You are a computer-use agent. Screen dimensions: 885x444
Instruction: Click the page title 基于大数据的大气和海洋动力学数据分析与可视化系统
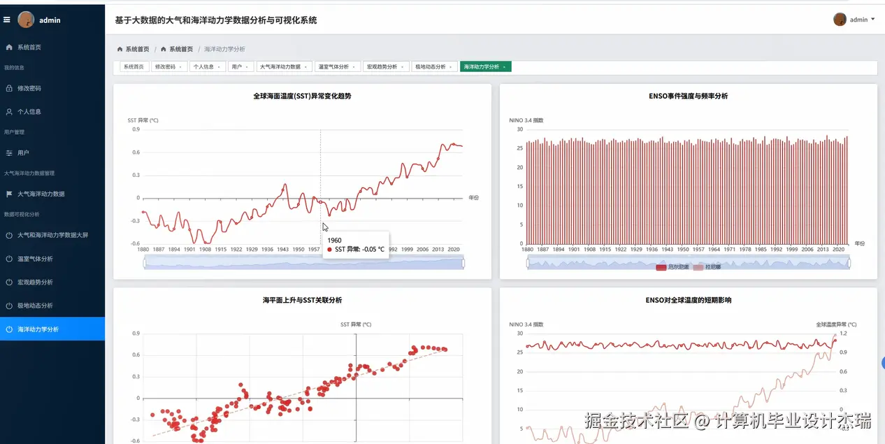pos(216,20)
